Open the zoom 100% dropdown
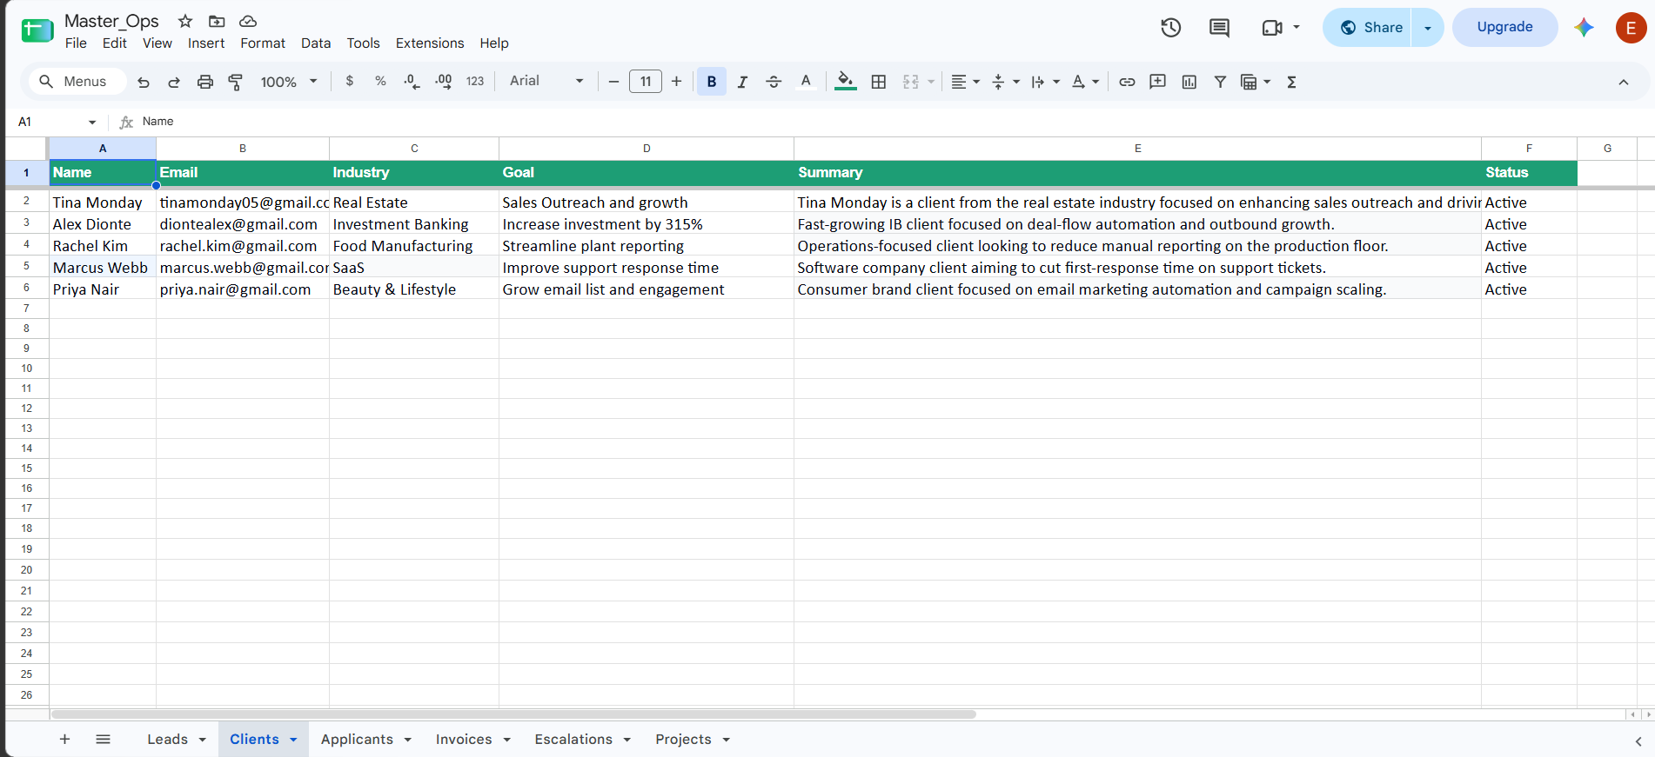This screenshot has height=757, width=1655. pyautogui.click(x=289, y=82)
